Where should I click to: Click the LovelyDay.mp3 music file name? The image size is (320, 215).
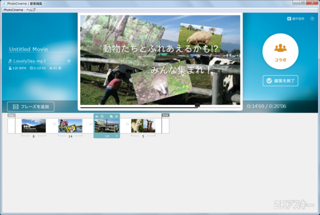point(29,61)
